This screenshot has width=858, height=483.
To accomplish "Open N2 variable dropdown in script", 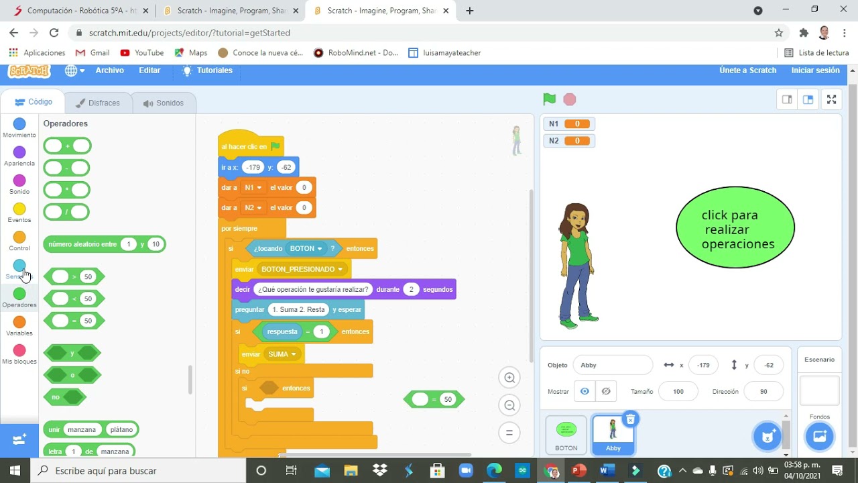I will pyautogui.click(x=253, y=208).
